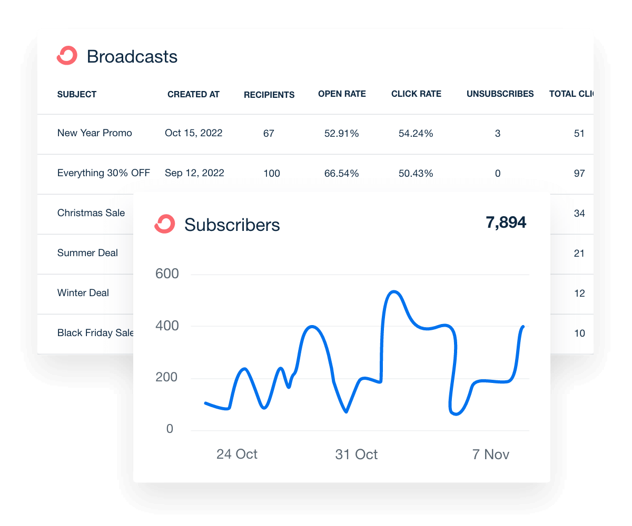Select the Winter Deal broadcast entry

click(83, 293)
